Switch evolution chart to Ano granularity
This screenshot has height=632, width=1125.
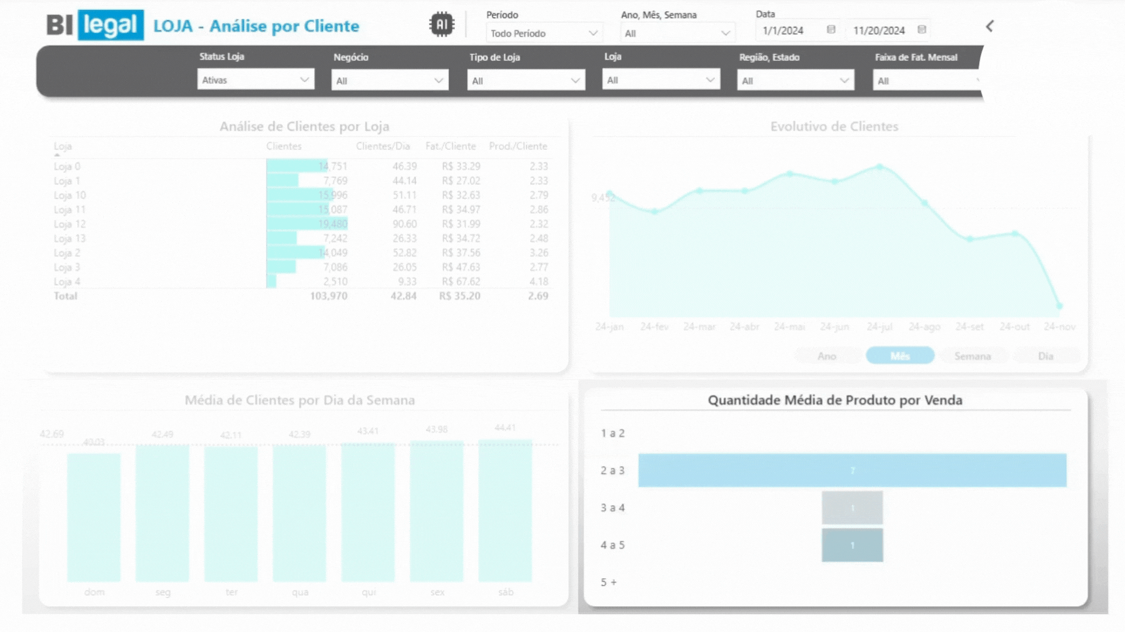coord(827,356)
